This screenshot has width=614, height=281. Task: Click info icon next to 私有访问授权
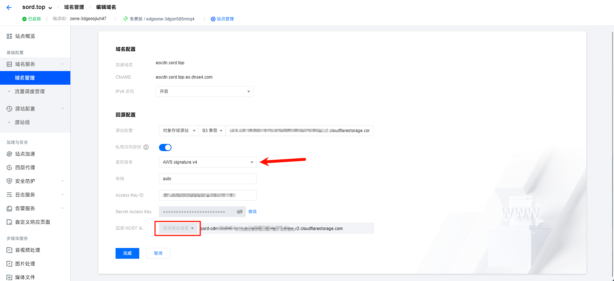click(146, 147)
